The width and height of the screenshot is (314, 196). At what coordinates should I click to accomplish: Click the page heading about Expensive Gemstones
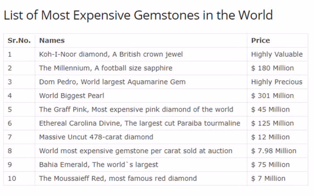pos(138,15)
